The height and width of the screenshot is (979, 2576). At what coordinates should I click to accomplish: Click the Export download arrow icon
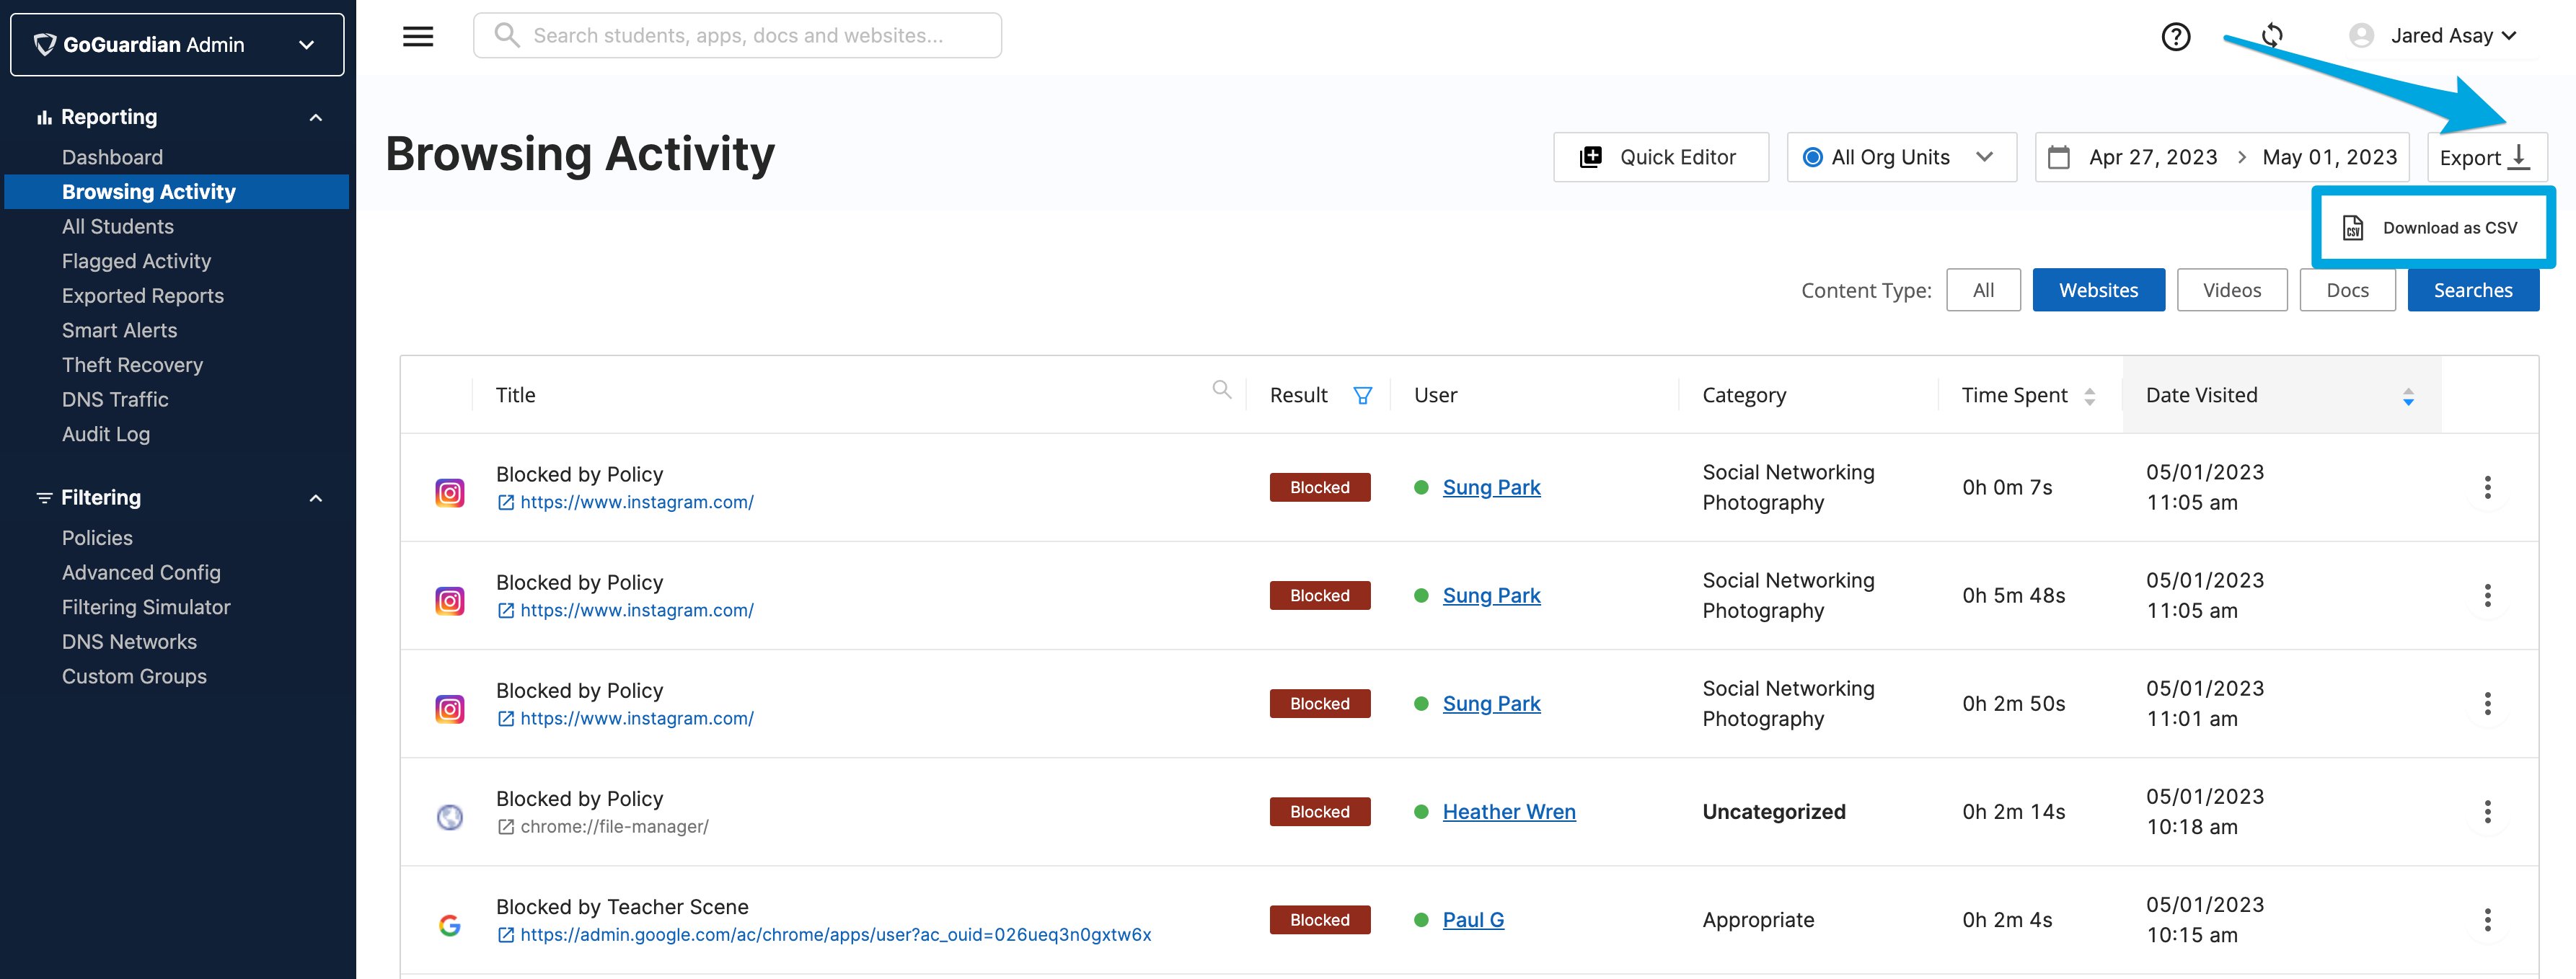coord(2520,157)
